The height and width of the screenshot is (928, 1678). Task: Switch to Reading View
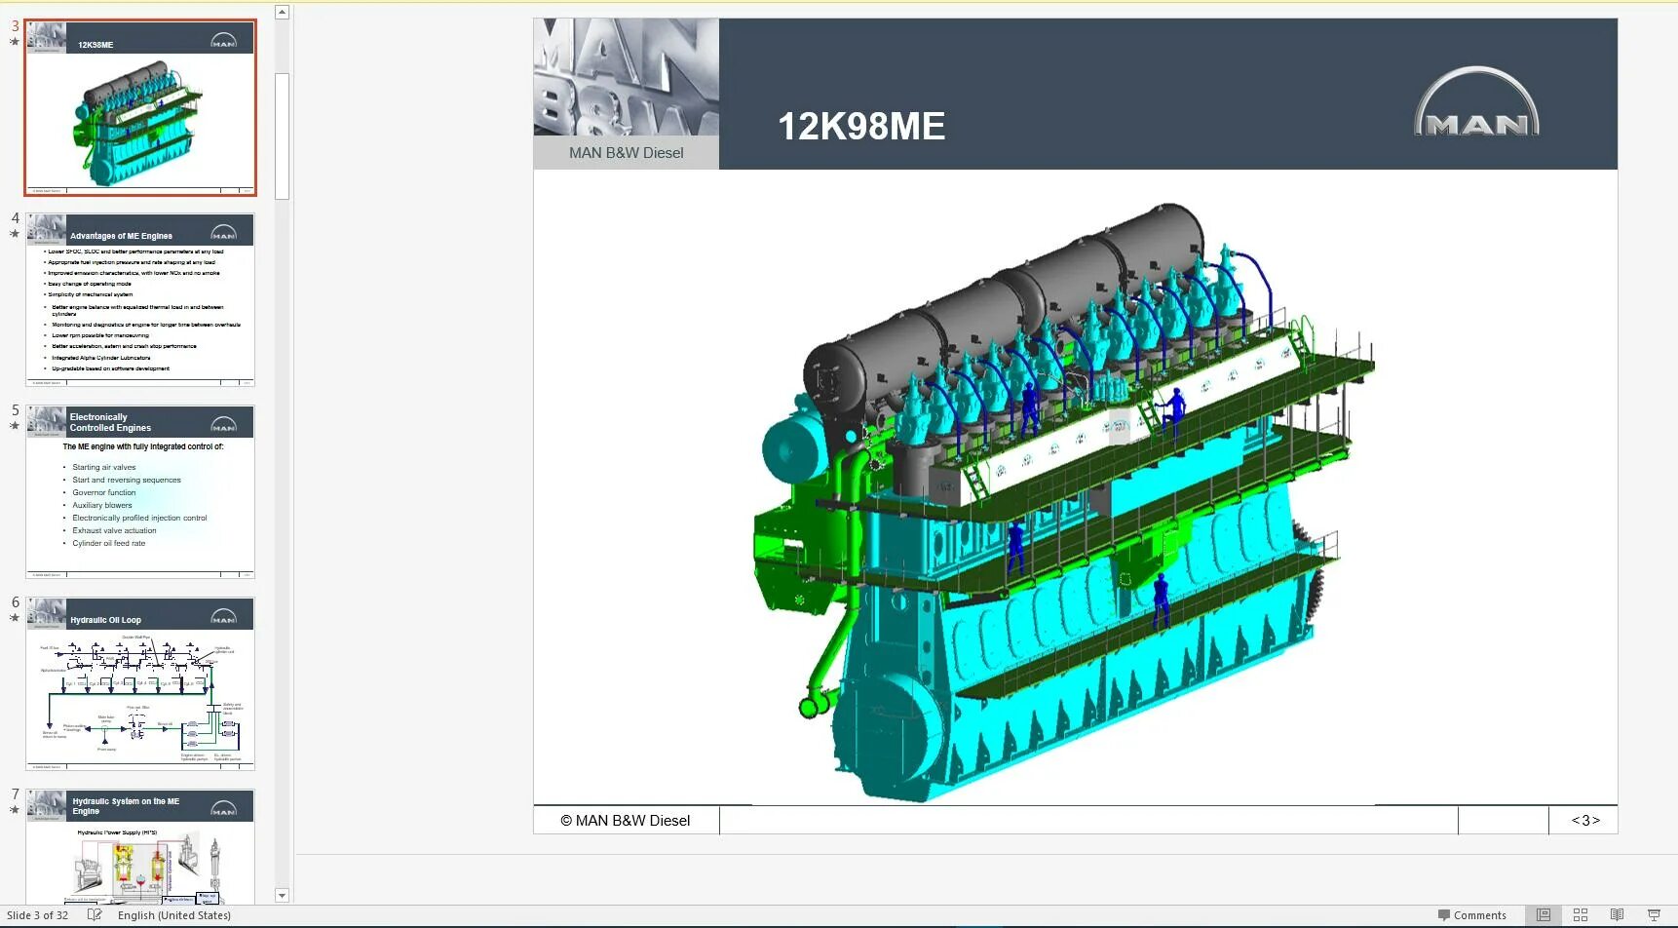[1617, 915]
